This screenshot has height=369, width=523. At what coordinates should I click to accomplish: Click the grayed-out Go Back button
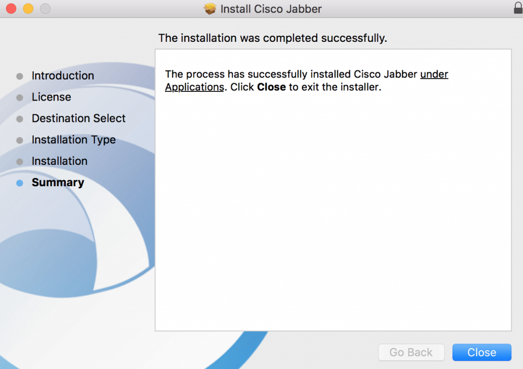click(x=411, y=352)
